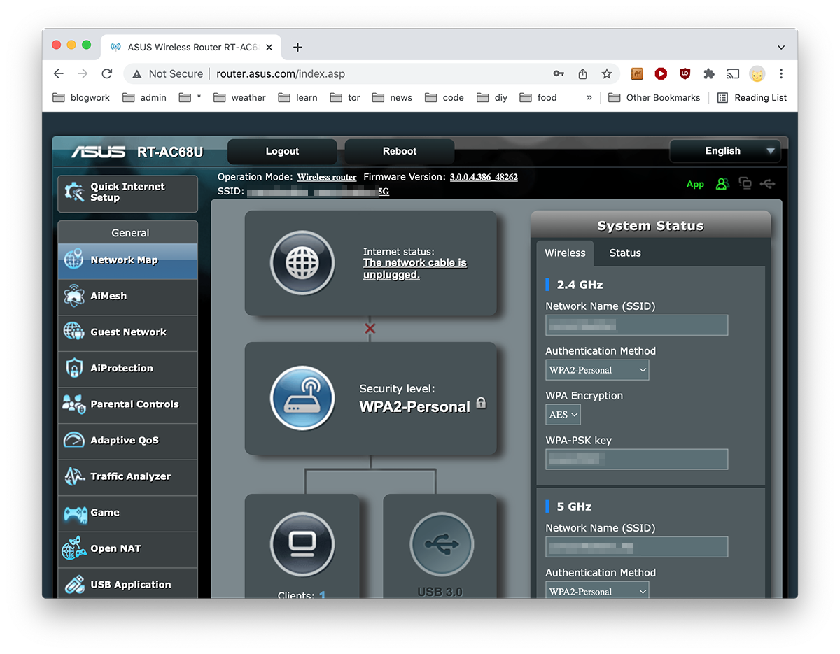Viewport: 840px width, 654px height.
Task: Open 2.4 GHz Authentication Method dropdown
Action: 597,370
